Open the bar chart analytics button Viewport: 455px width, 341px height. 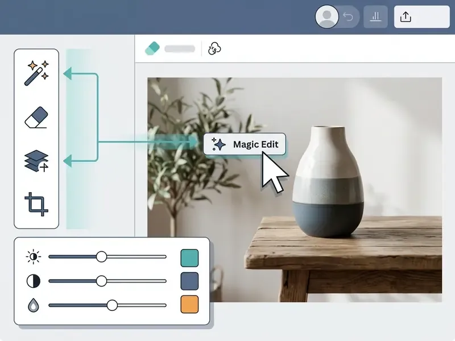pyautogui.click(x=375, y=17)
